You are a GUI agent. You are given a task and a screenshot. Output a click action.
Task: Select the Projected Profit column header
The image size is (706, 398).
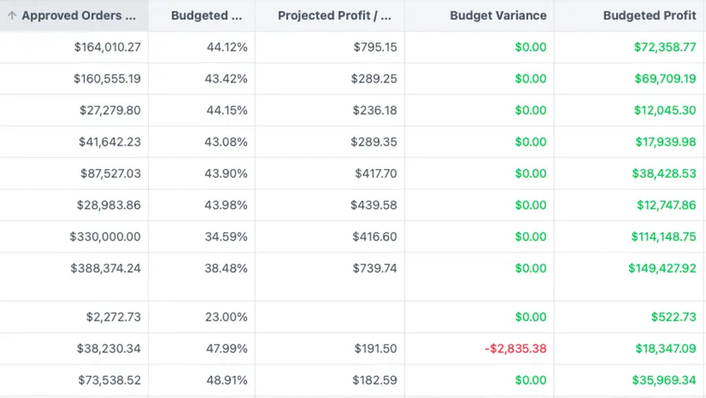pyautogui.click(x=335, y=16)
